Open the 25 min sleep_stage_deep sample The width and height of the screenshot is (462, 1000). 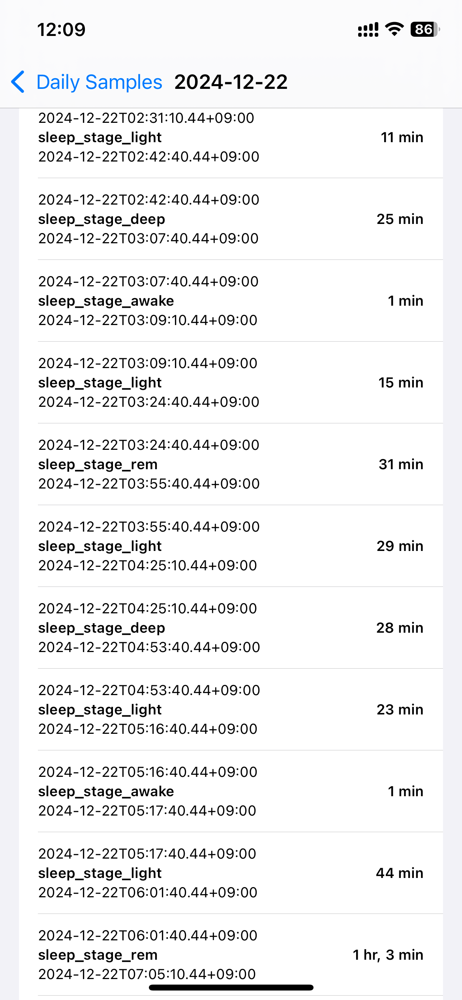pos(231,219)
